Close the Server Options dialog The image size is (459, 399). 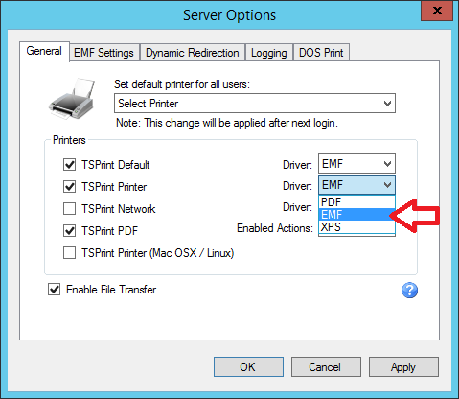click(437, 11)
